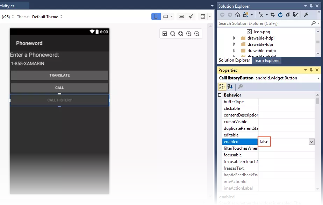Click the TRANSLATE button in designer
This screenshot has width=323, height=205.
[59, 75]
